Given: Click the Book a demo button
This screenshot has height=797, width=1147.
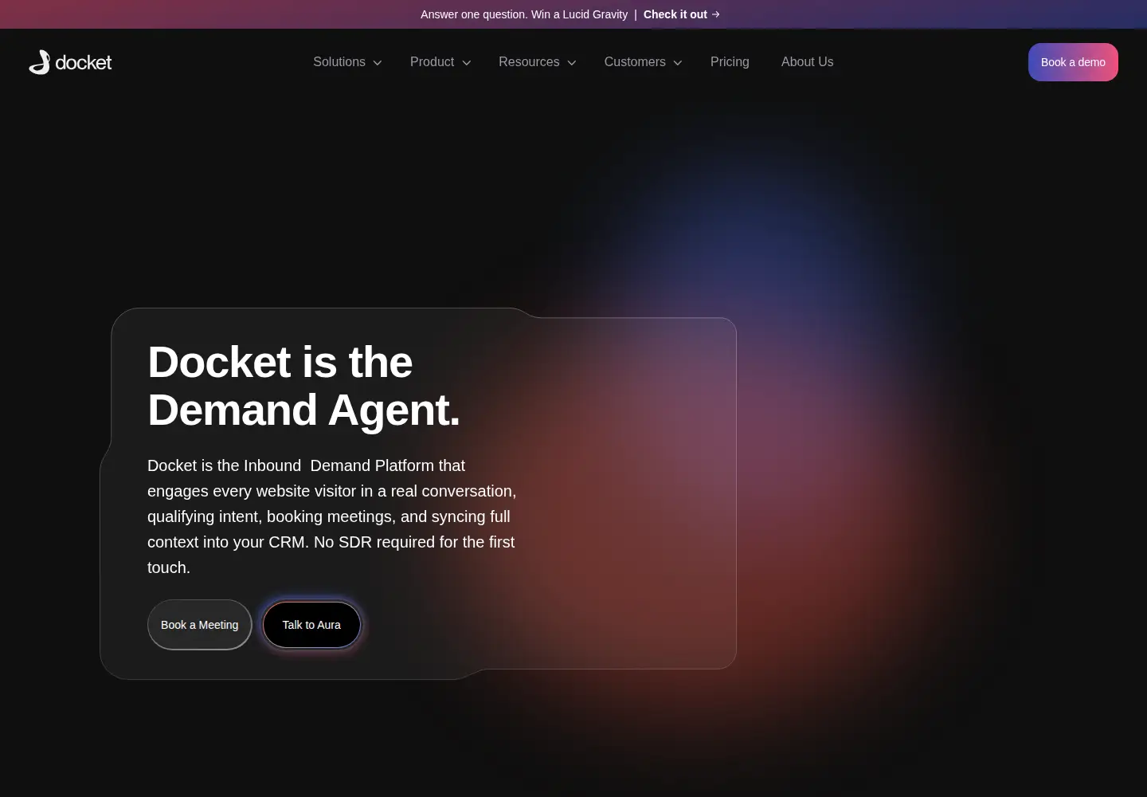Looking at the screenshot, I should (1073, 62).
